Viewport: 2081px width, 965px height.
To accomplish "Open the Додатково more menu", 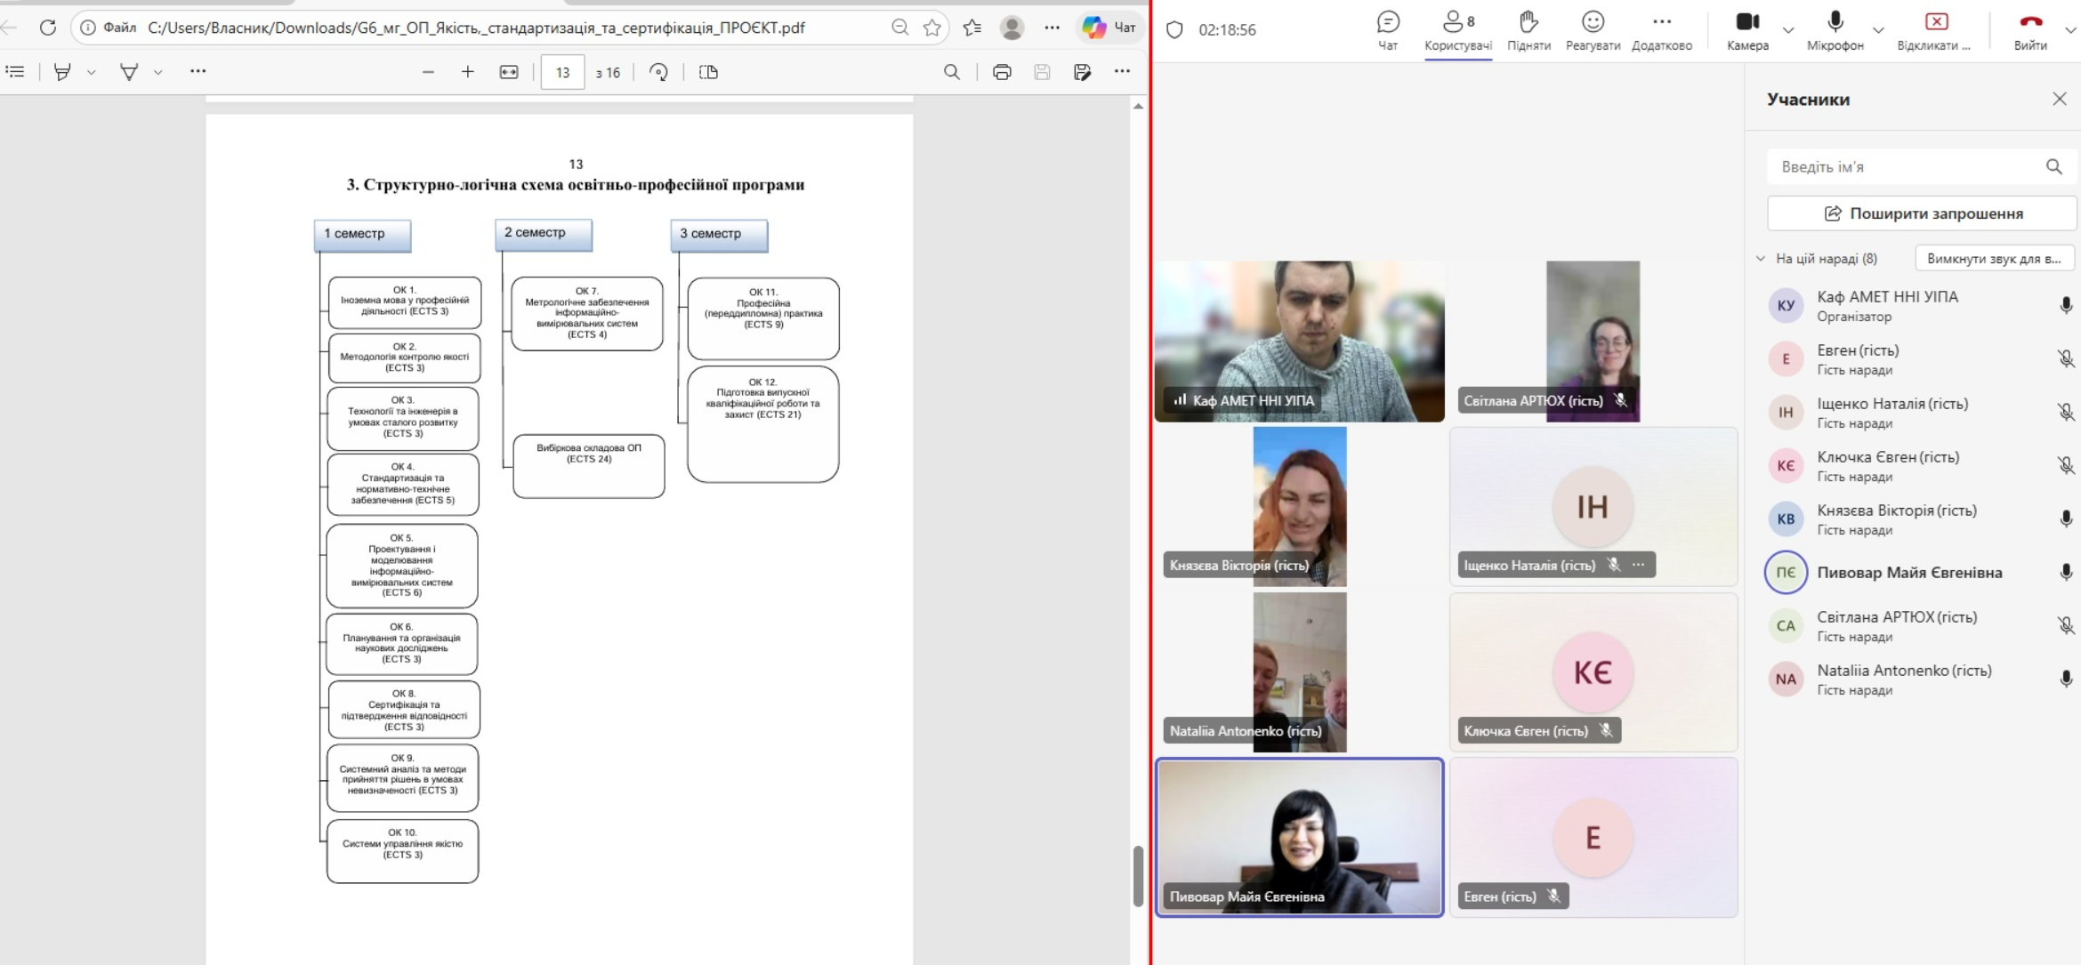I will [x=1661, y=29].
